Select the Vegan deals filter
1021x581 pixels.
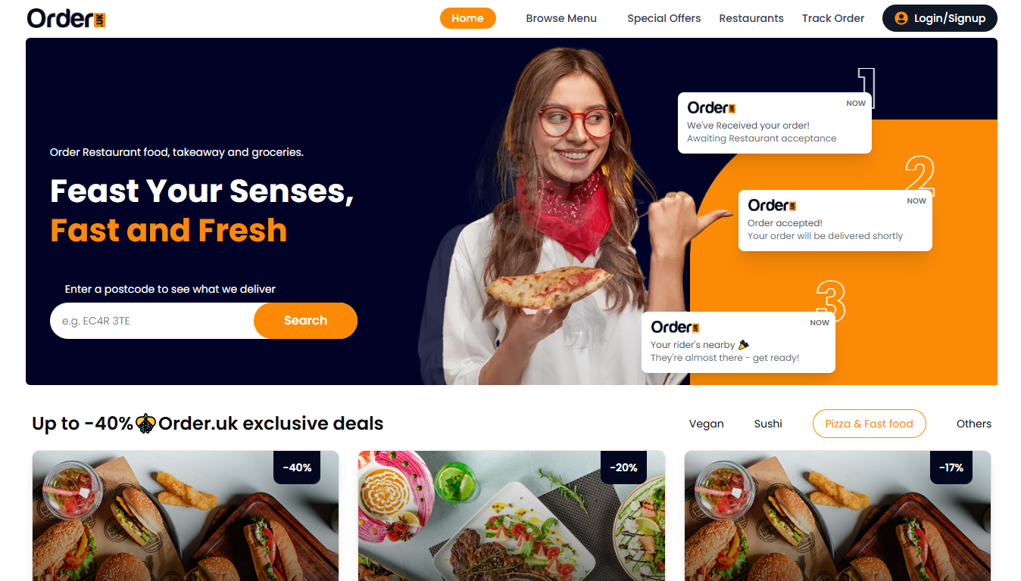[x=707, y=424]
